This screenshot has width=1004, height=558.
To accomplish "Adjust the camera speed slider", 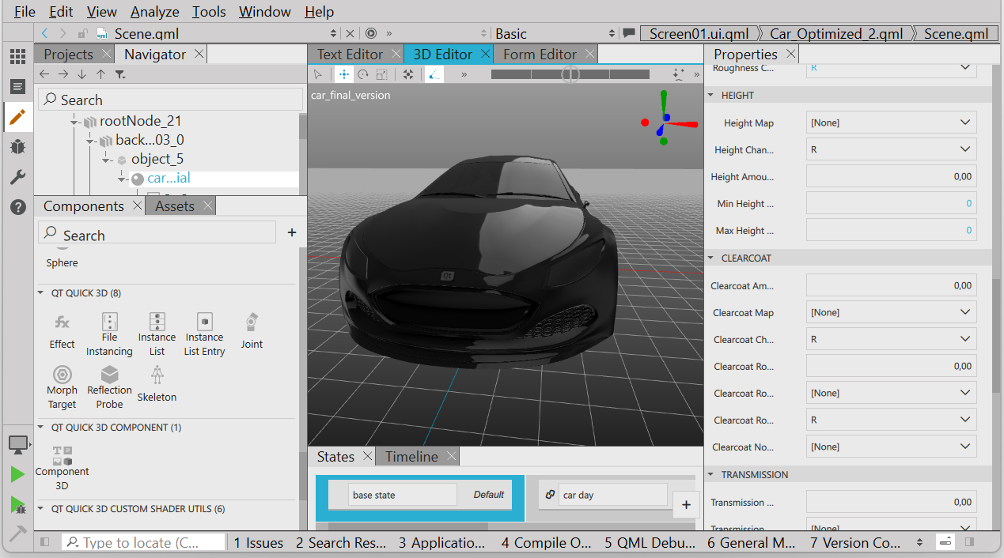I will (570, 74).
